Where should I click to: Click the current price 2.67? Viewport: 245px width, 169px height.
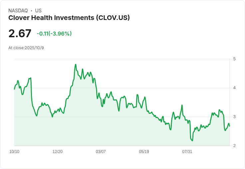point(20,33)
